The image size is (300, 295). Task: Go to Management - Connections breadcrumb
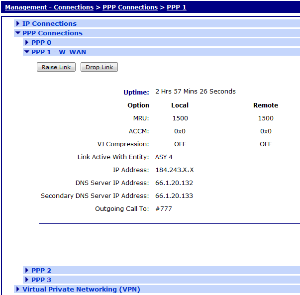(x=49, y=7)
